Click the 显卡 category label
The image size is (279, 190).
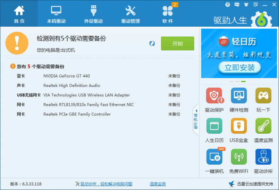[21, 76]
